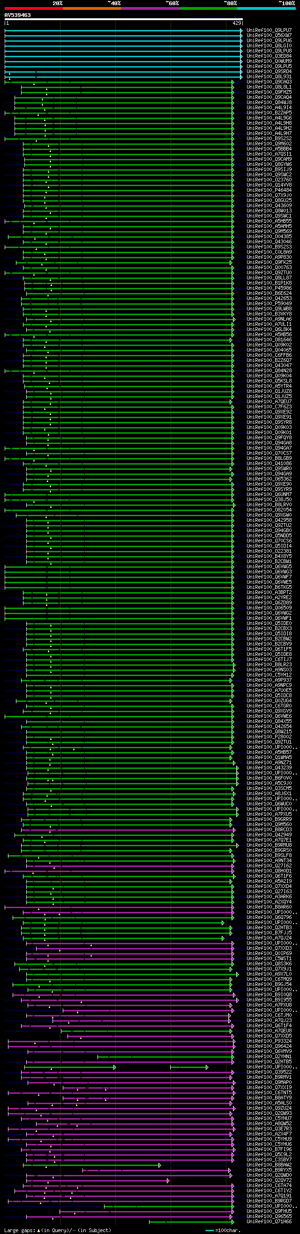Open hit UniRef100_Q9CAQ4

tap(269, 97)
